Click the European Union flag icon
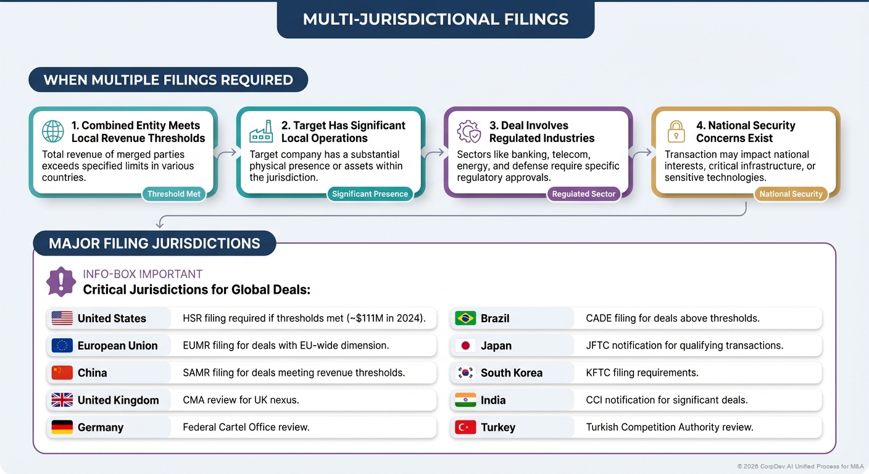The width and height of the screenshot is (869, 474). tap(62, 346)
